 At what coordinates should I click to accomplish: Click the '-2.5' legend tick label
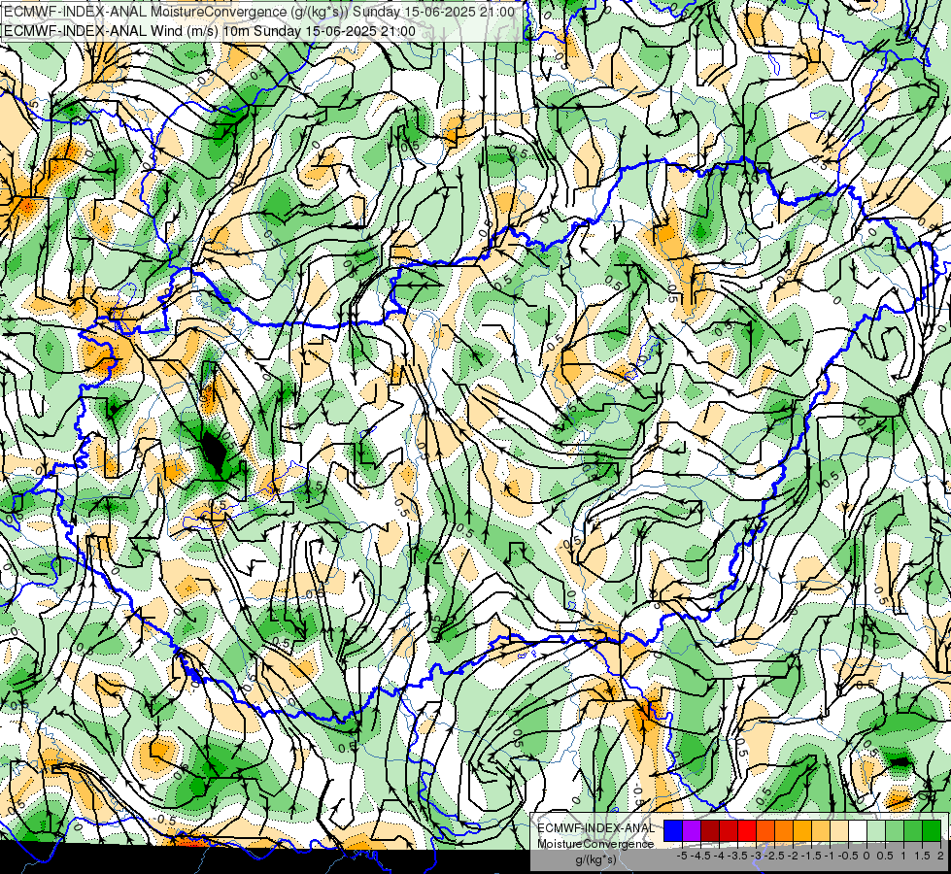point(774,856)
